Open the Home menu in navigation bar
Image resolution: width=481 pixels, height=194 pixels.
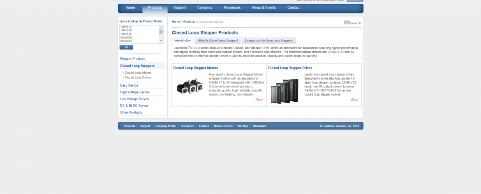130,8
